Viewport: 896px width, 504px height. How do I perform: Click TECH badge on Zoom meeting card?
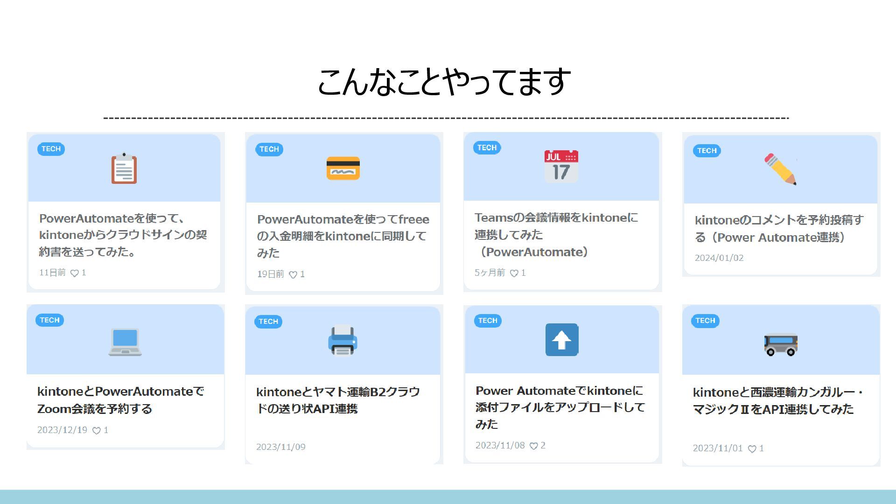[49, 320]
